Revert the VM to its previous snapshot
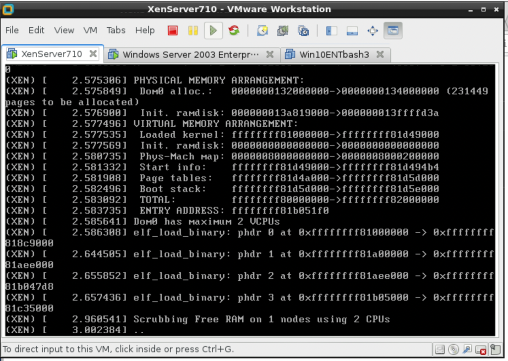 (x=283, y=31)
